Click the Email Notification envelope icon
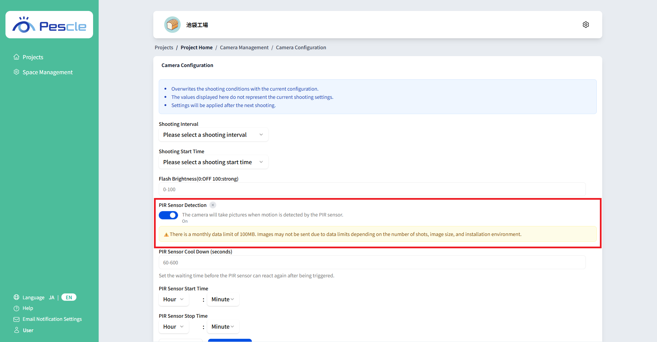This screenshot has width=657, height=342. tap(16, 319)
